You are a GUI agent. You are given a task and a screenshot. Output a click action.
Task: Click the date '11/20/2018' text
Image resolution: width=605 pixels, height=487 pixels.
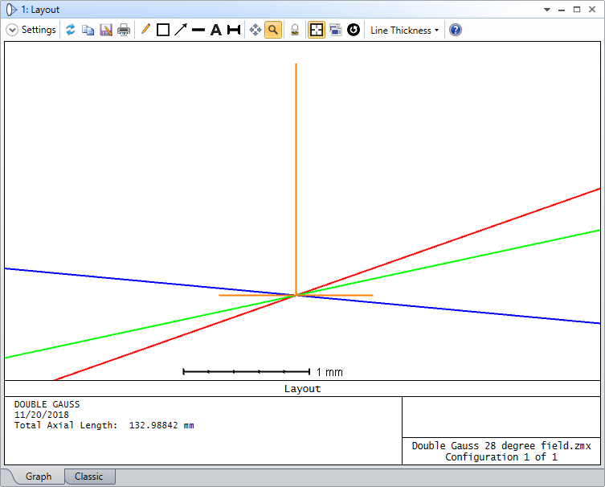(42, 415)
